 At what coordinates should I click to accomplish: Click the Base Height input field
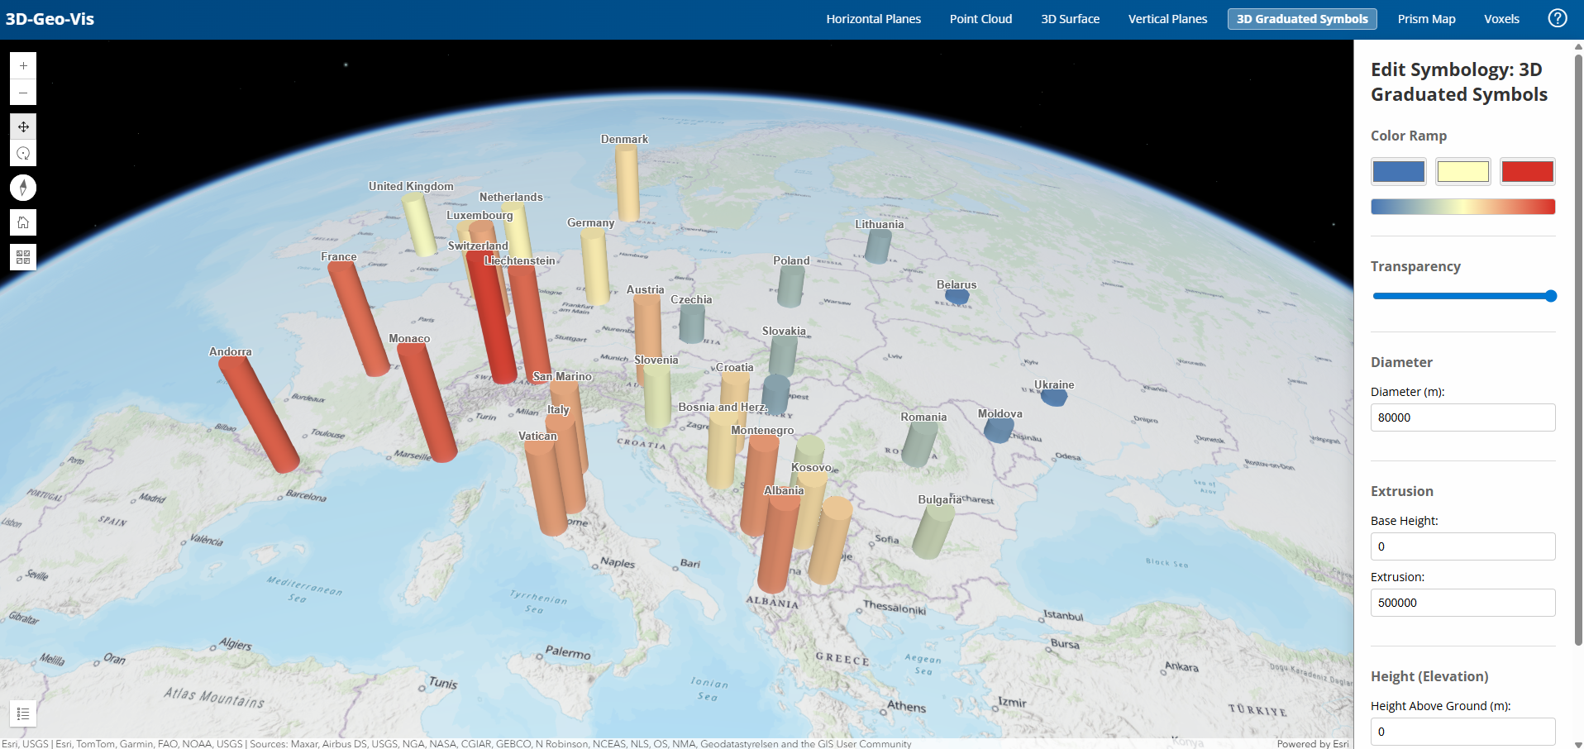[1462, 546]
